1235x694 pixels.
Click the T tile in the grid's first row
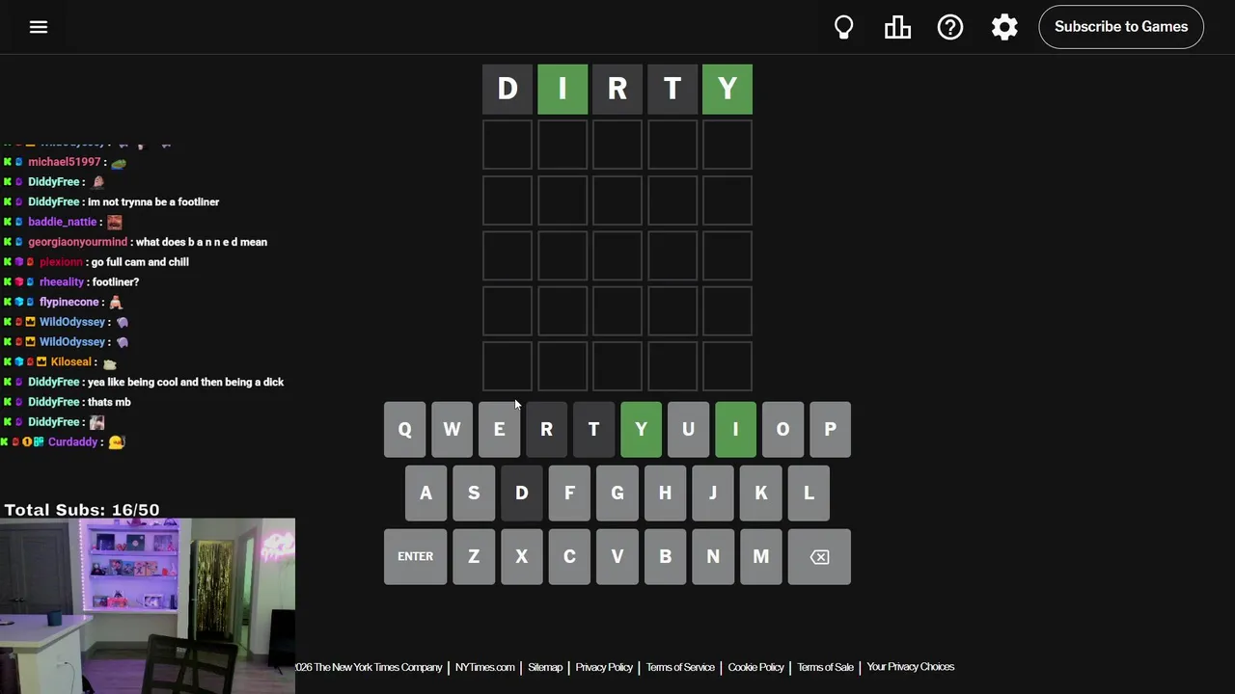672,90
